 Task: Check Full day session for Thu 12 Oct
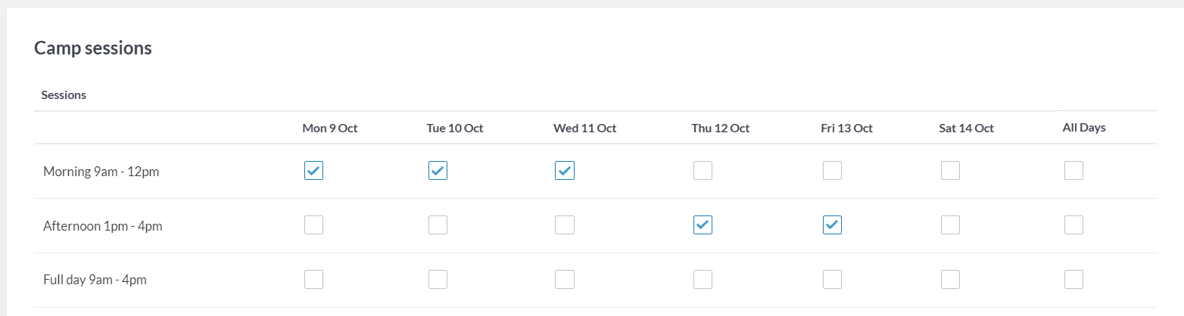(x=703, y=280)
